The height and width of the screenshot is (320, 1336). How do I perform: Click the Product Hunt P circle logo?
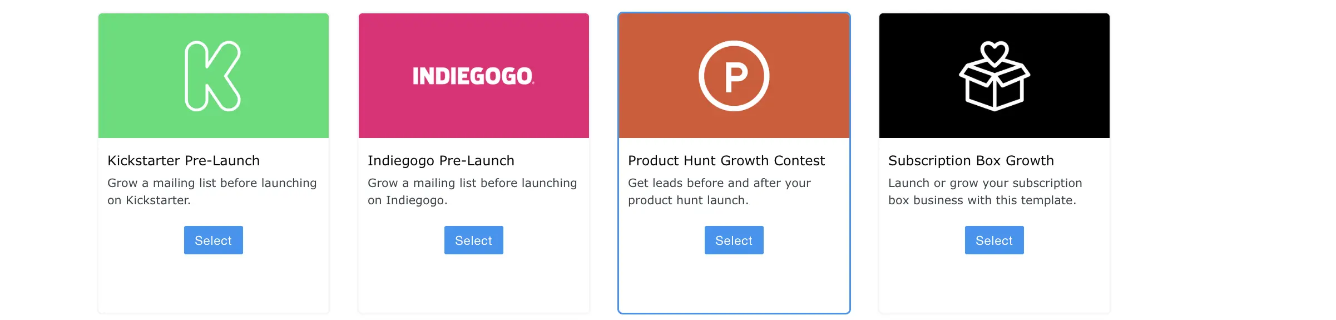(x=734, y=76)
